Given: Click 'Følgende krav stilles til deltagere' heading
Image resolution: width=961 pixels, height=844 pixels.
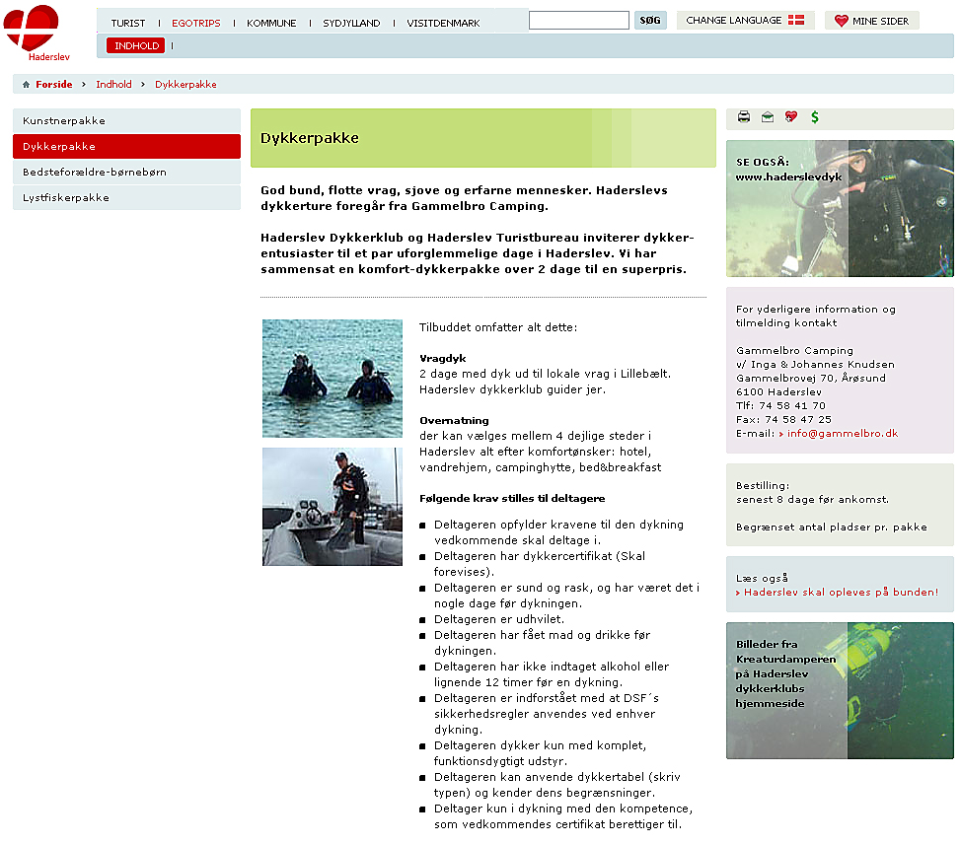Looking at the screenshot, I should click(512, 499).
